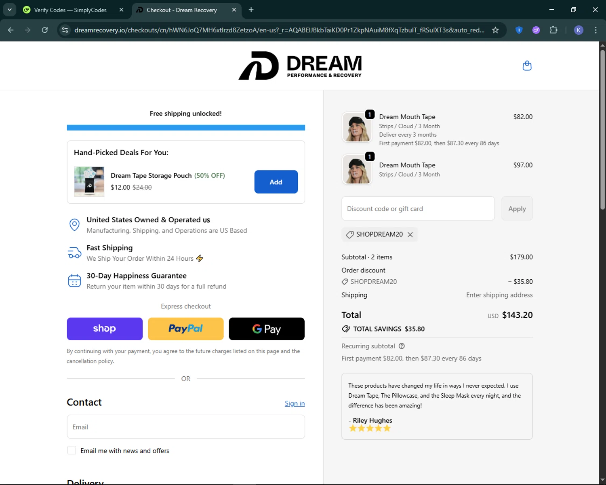This screenshot has width=606, height=485.
Task: Click the Dream Tape Storage Pouch thumbnail
Action: 89,181
